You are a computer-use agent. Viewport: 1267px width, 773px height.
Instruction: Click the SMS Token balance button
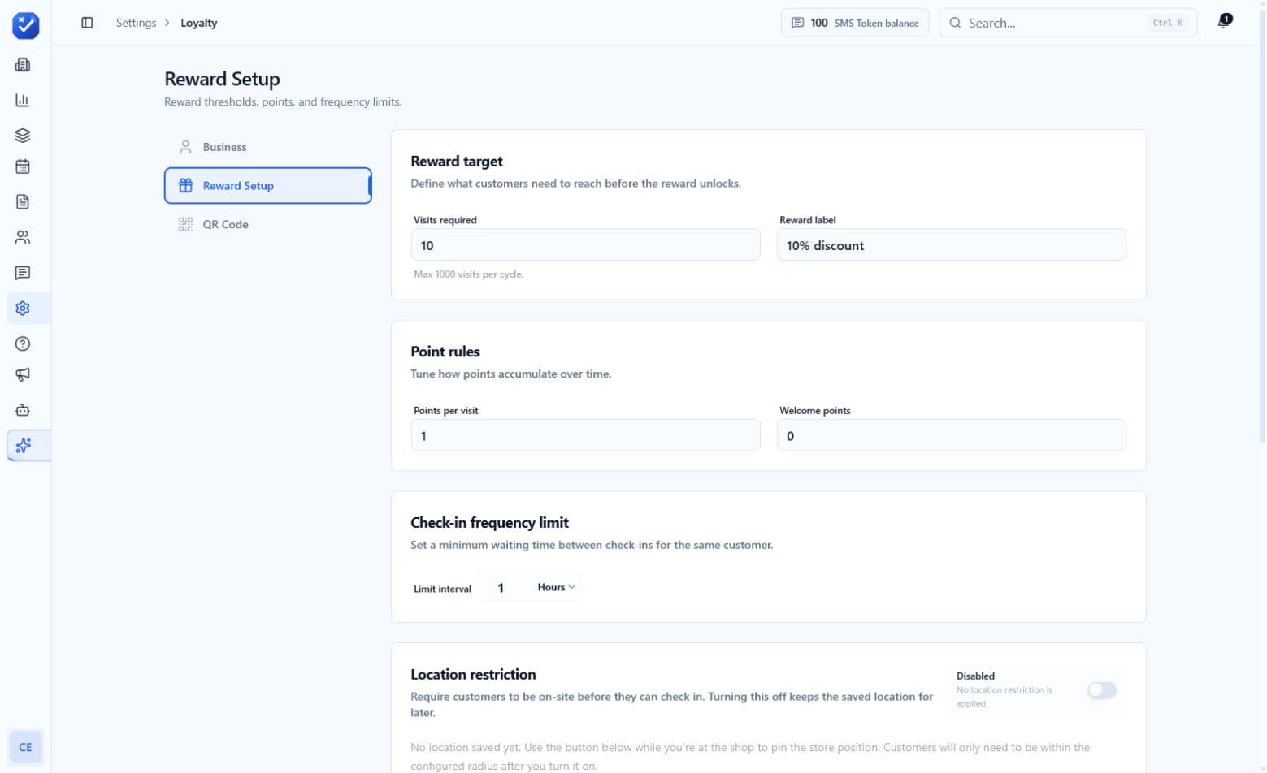(x=855, y=23)
